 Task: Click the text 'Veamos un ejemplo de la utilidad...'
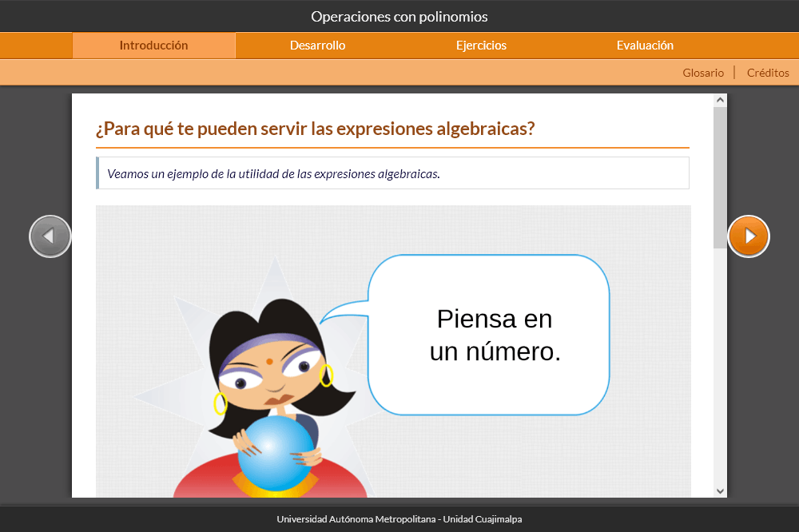(x=273, y=174)
